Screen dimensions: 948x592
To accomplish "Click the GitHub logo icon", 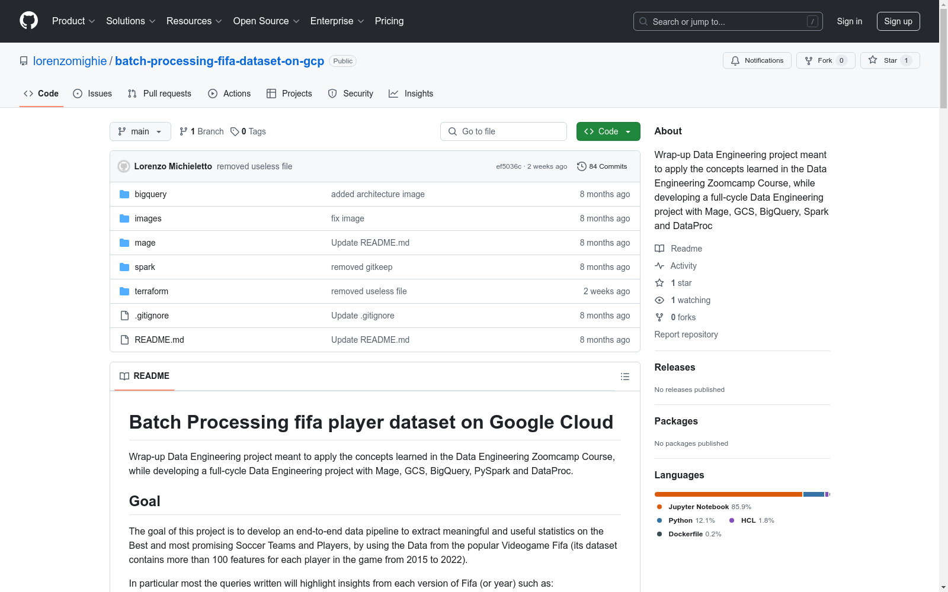I will (28, 21).
